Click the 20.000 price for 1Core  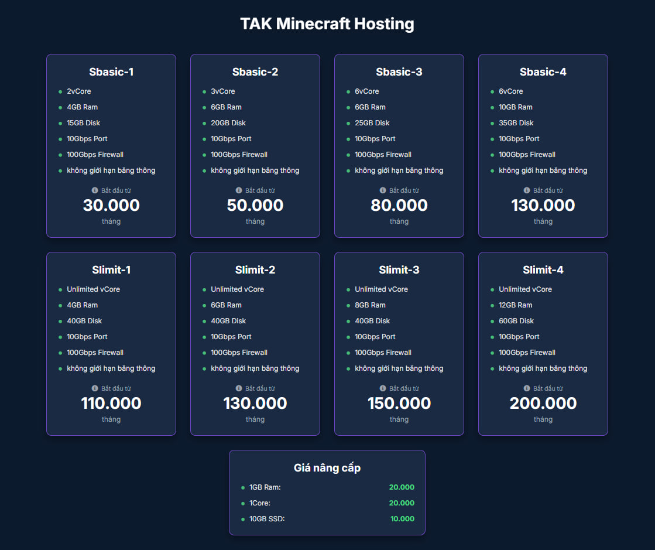(402, 503)
